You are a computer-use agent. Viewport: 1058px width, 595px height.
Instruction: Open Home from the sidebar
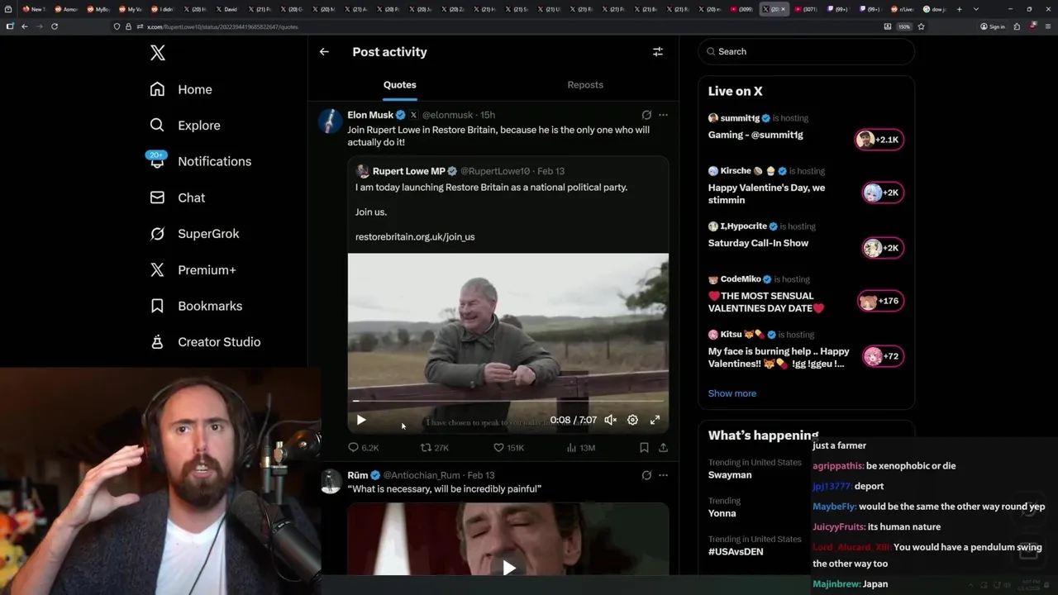pos(181,89)
